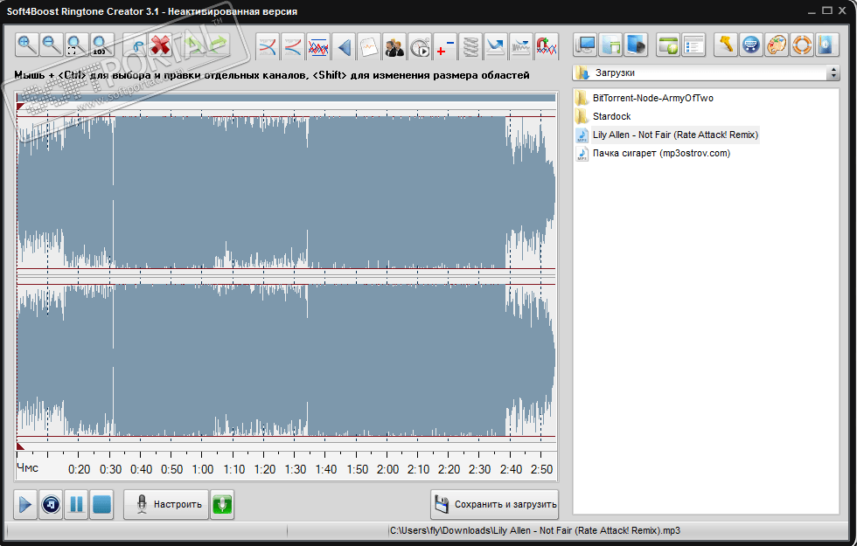The image size is (857, 546).
Task: Pause playback with the pause button
Action: 77,505
